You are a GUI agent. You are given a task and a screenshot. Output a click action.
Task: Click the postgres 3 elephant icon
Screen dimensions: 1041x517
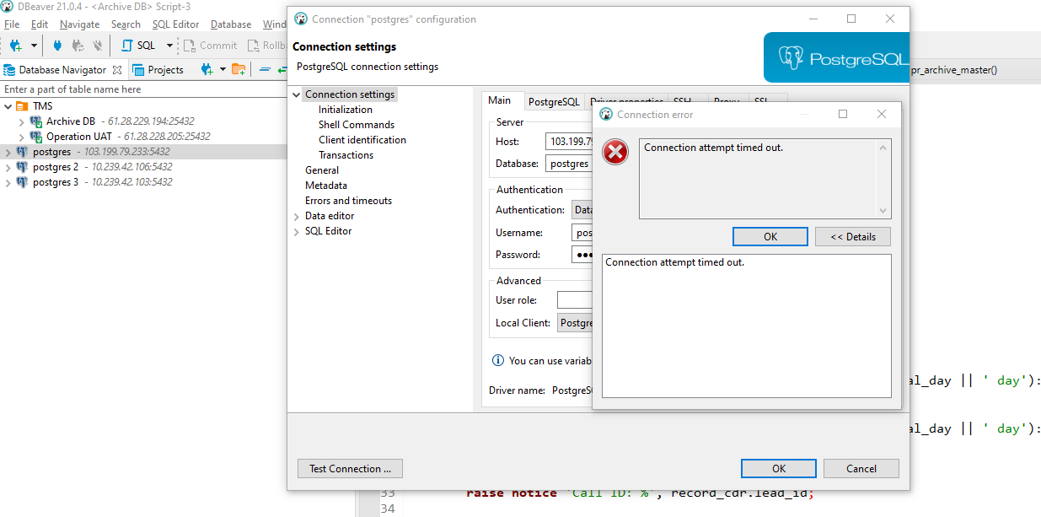coord(23,182)
